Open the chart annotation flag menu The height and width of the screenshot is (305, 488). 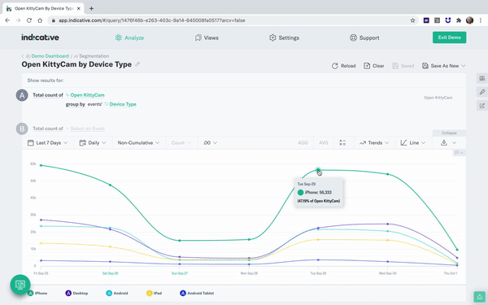[459, 153]
